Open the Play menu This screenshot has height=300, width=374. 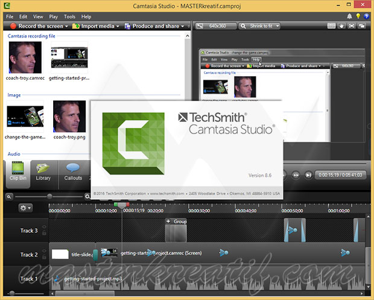52,17
